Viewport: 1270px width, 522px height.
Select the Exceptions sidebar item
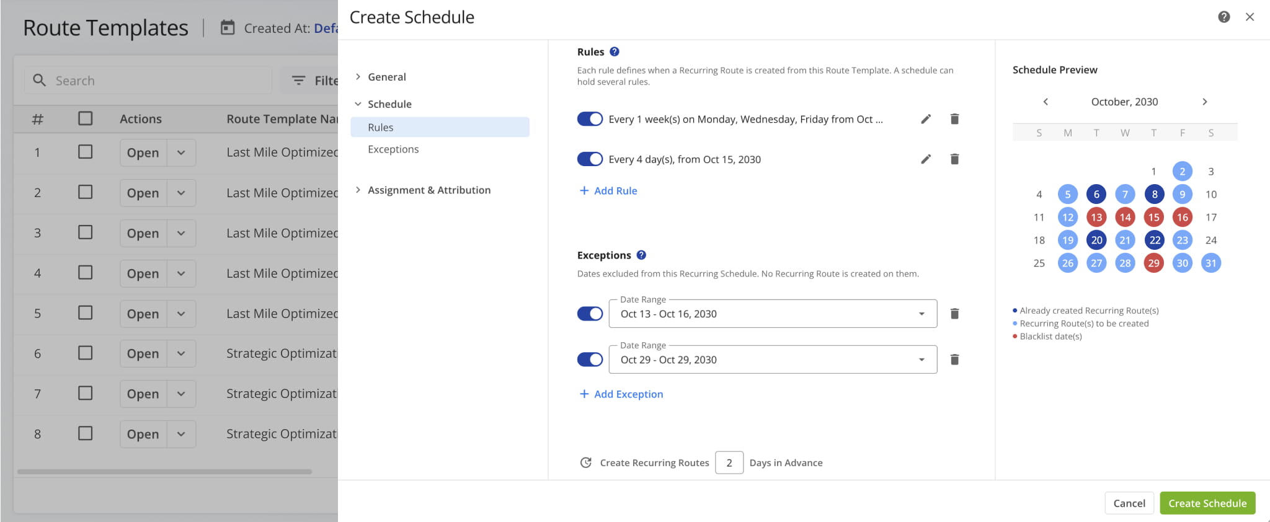[x=393, y=149]
